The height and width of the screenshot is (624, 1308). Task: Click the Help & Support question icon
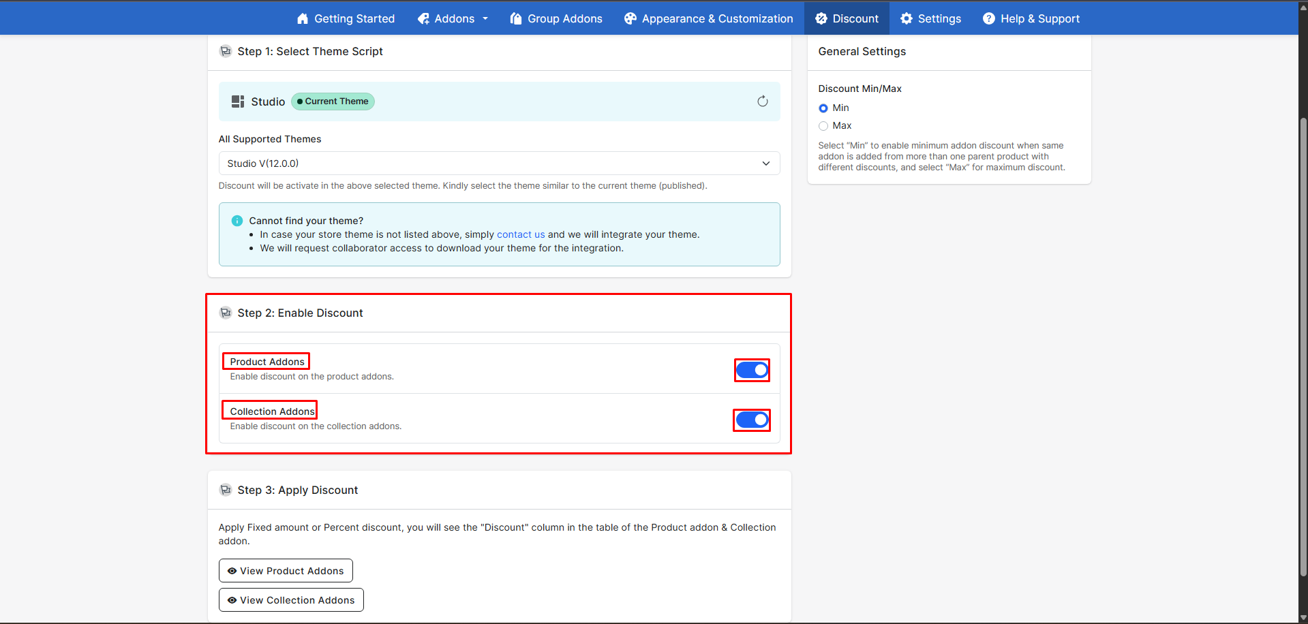[989, 19]
